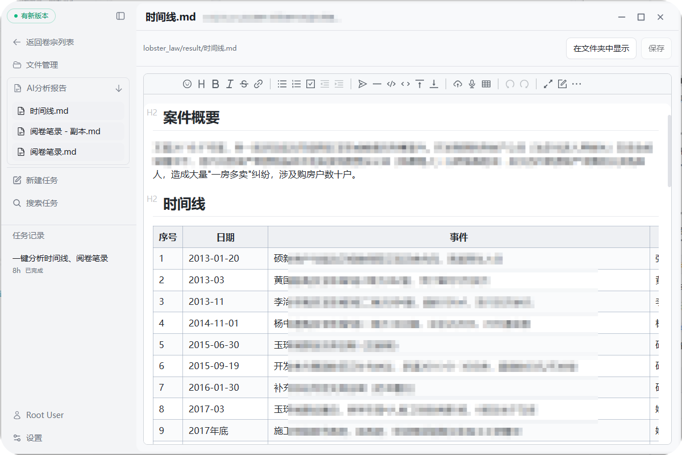Collapse the AI分析报告 section arrow
The width and height of the screenshot is (682, 455).
point(119,88)
